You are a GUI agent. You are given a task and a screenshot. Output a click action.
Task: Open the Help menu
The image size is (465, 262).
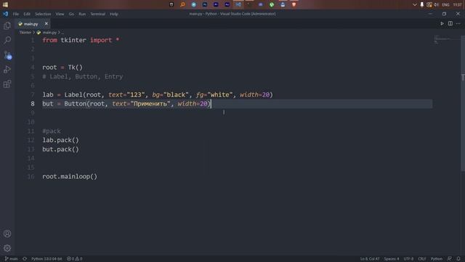click(x=114, y=14)
